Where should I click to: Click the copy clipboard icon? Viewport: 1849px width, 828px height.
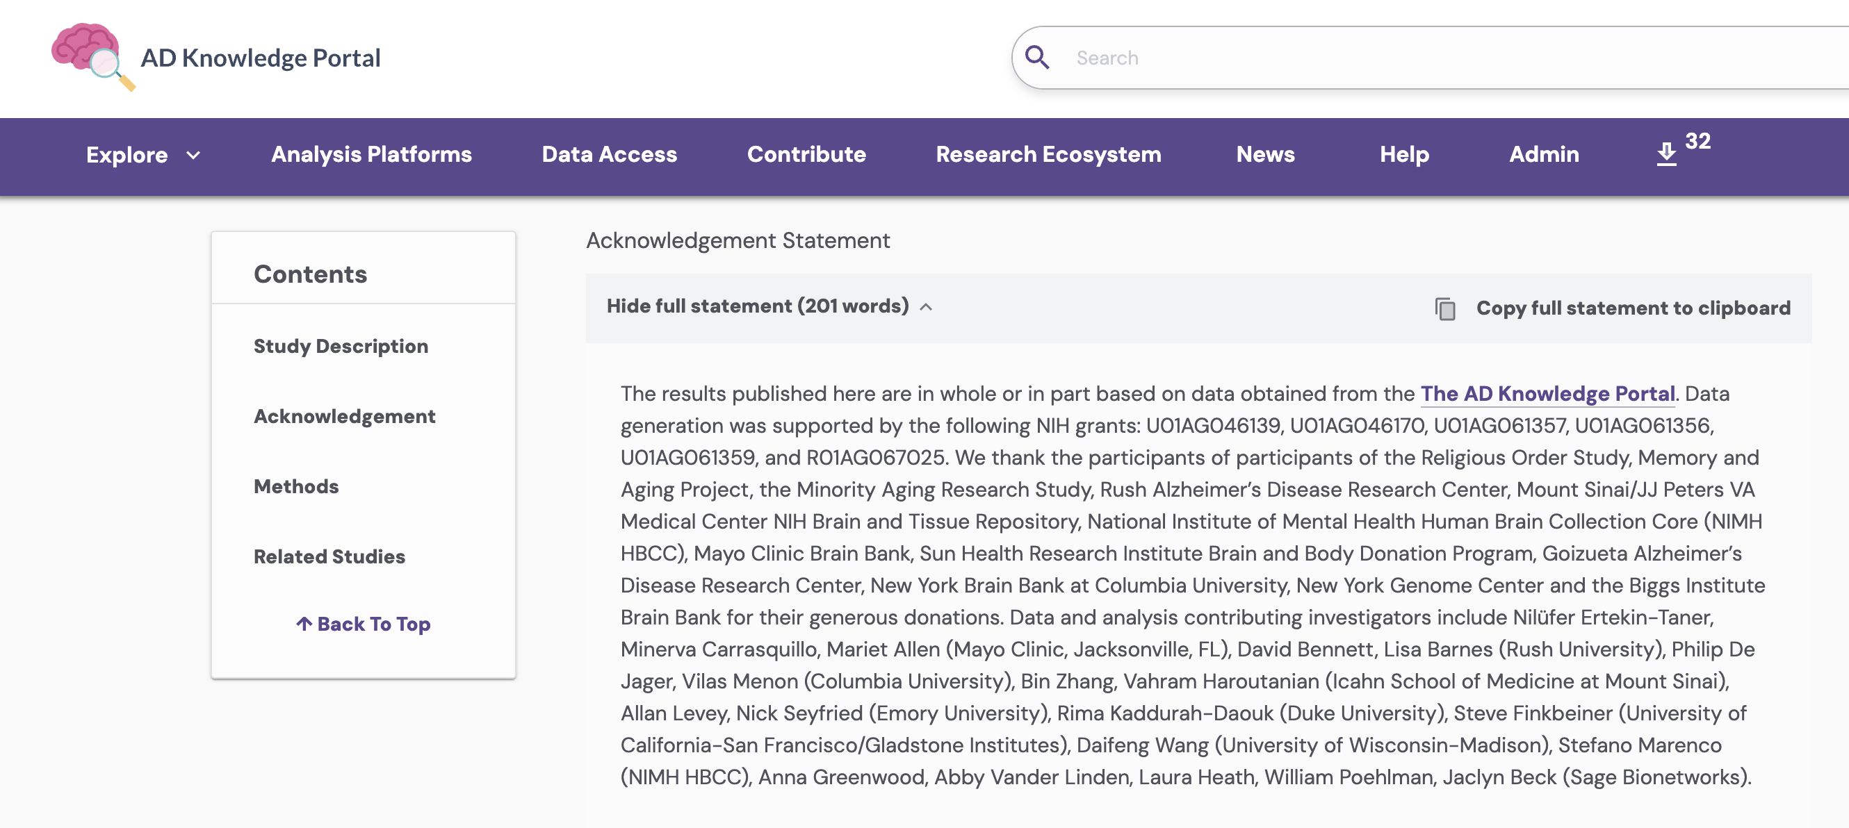click(1445, 308)
